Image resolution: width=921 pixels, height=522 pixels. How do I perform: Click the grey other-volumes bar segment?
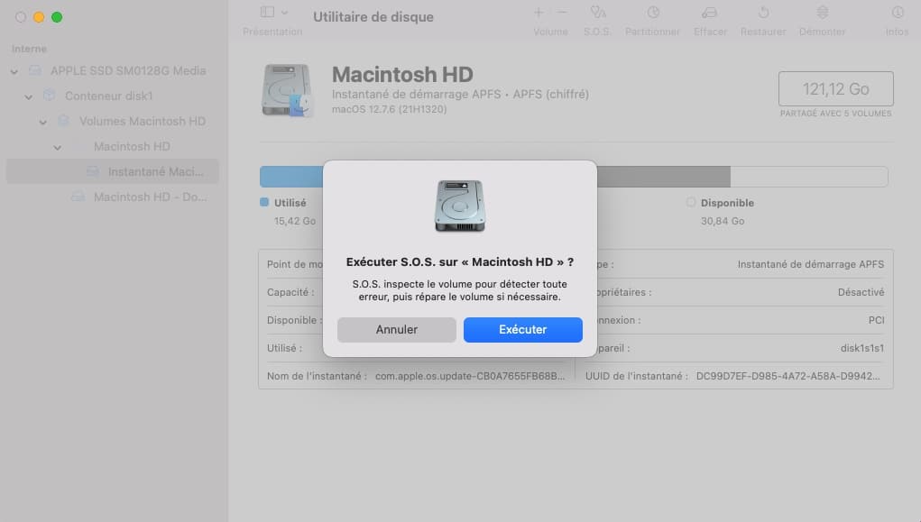point(664,177)
